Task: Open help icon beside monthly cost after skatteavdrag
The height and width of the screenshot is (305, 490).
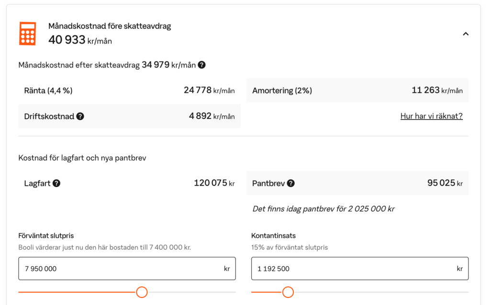Action: tap(202, 65)
